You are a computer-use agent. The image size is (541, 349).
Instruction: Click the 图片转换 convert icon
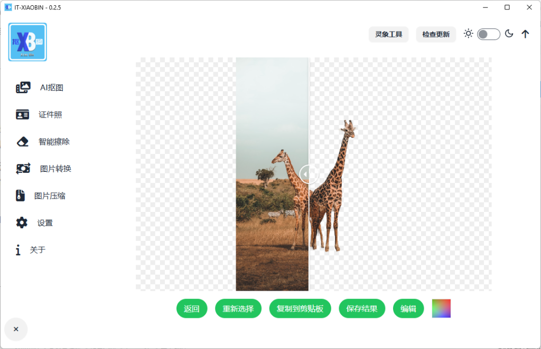(x=23, y=169)
